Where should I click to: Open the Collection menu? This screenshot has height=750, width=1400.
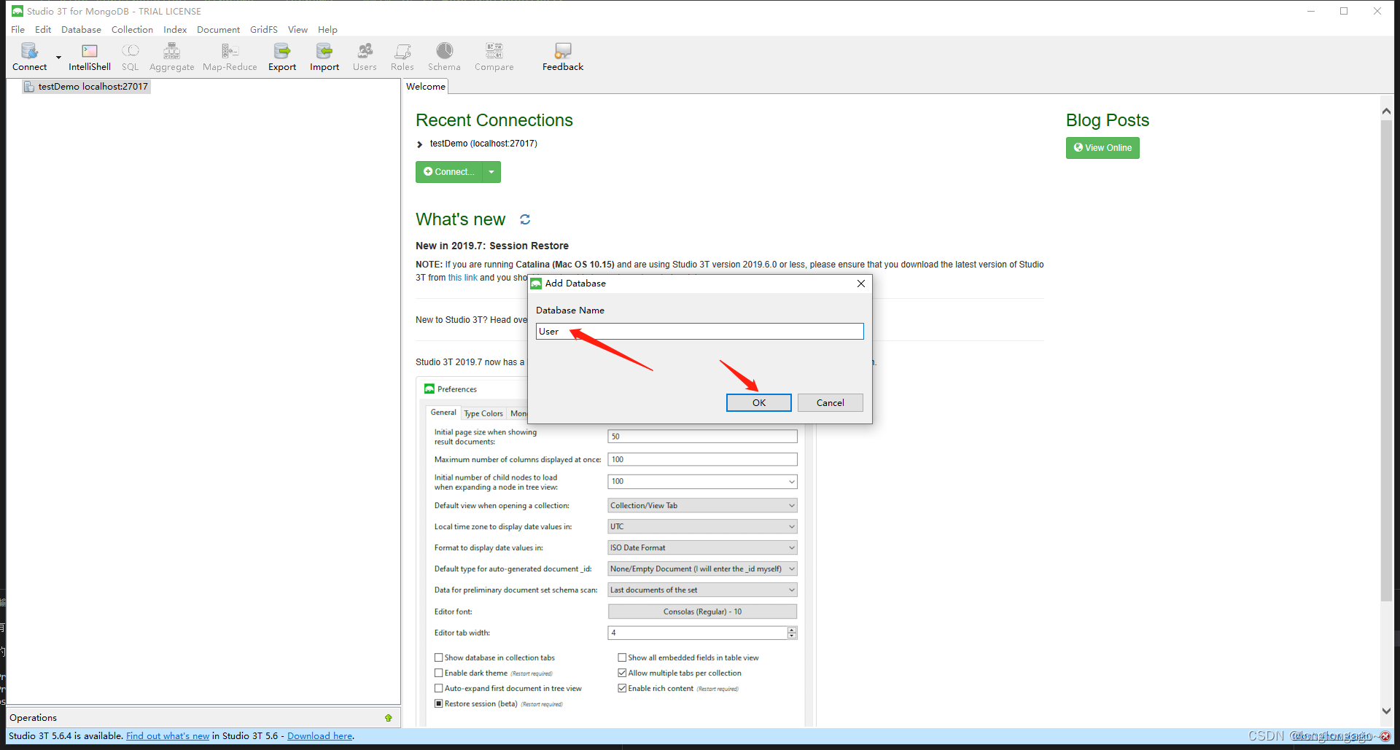click(x=132, y=30)
